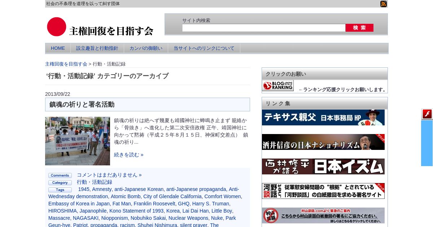Select the Nuke tag
This screenshot has width=433, height=227.
click(x=217, y=218)
